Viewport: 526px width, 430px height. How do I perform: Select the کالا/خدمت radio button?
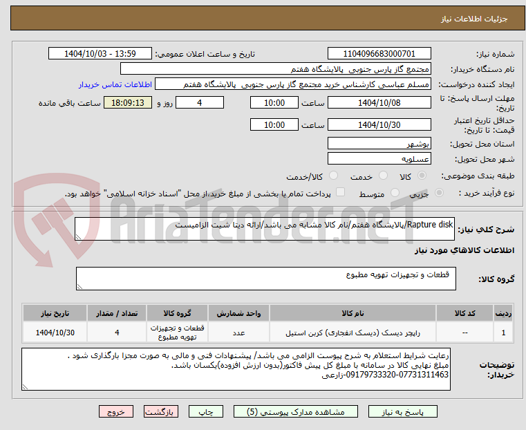(x=333, y=176)
